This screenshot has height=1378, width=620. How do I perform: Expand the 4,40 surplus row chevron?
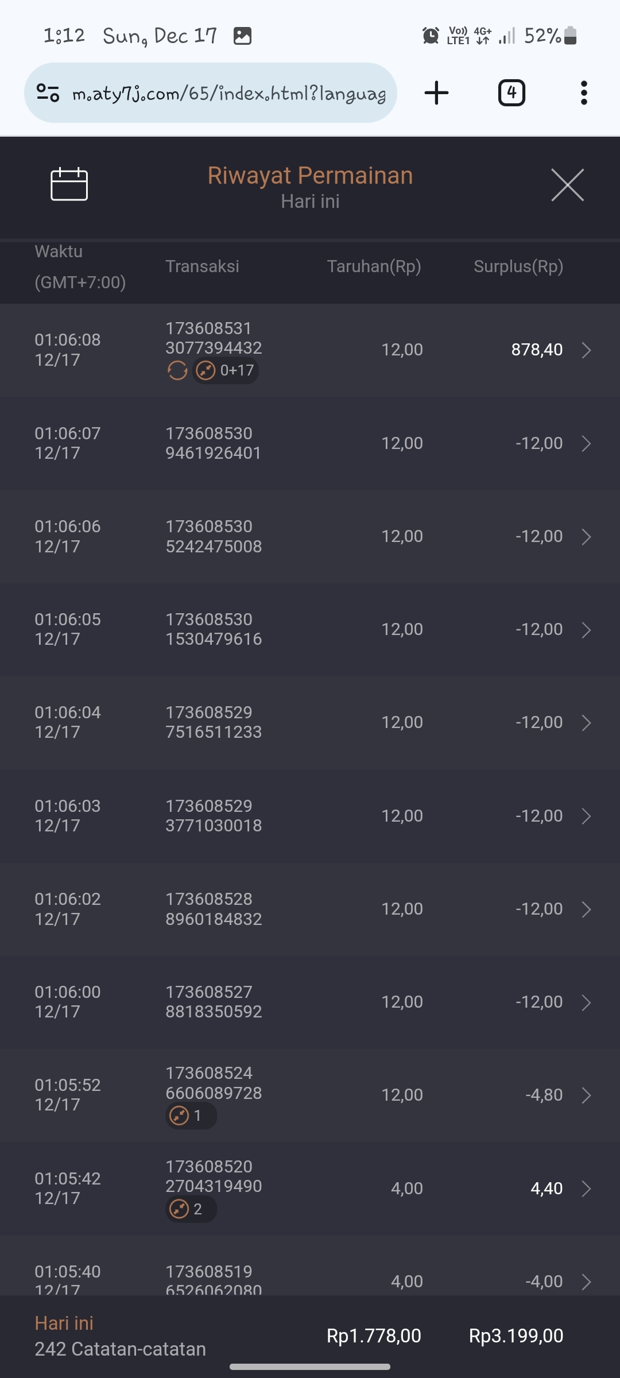[586, 1189]
